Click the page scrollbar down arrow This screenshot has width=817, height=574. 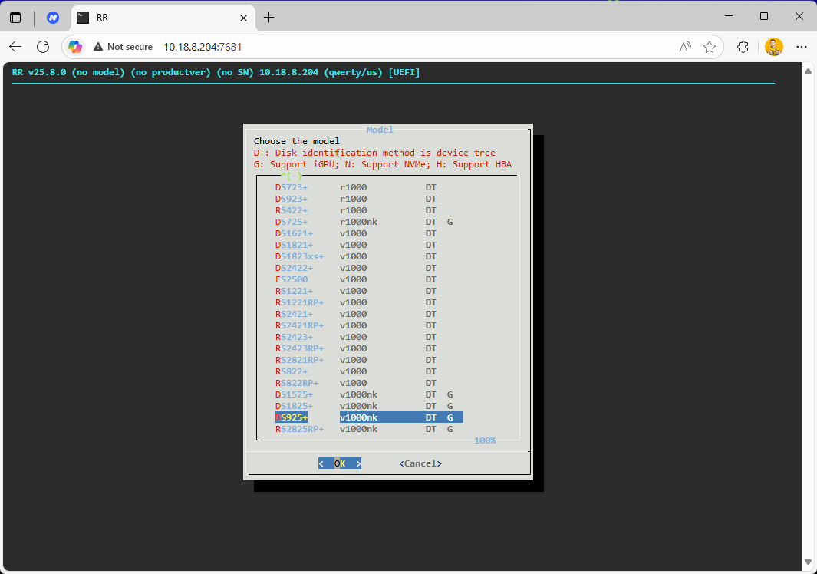[808, 562]
